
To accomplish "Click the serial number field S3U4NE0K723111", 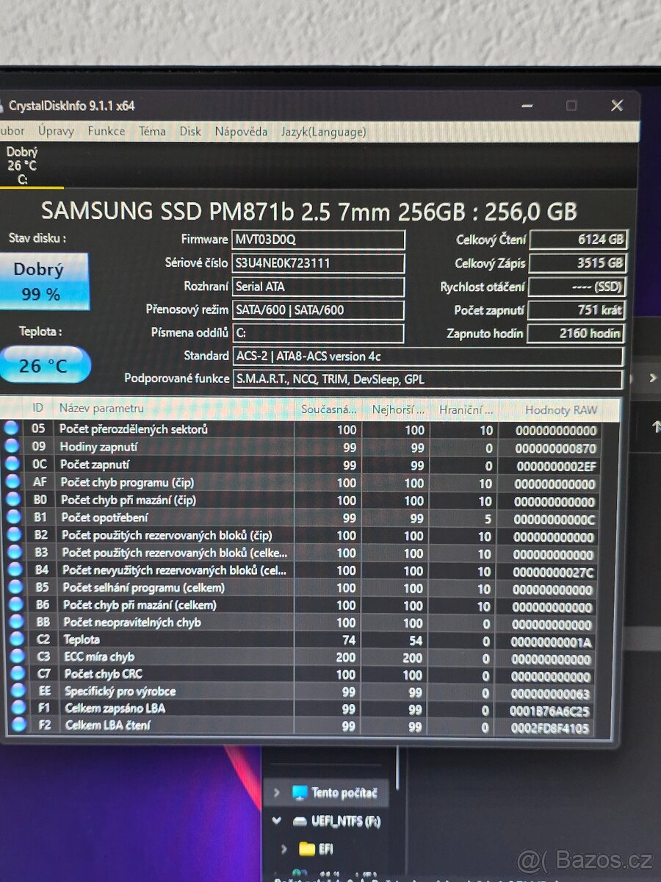I will point(319,263).
